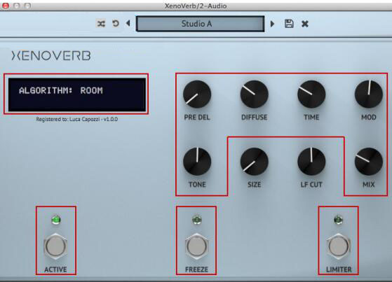This screenshot has width=392, height=282.
Task: Click the green LED above ACTIVE
Action: pos(56,220)
